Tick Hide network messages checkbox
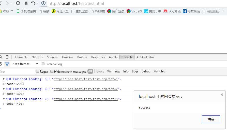Screen dimensions: 227x138 [52, 71]
